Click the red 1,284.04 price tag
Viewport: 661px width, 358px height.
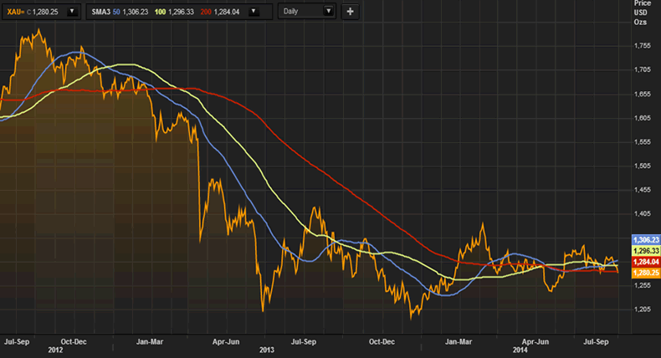click(644, 260)
